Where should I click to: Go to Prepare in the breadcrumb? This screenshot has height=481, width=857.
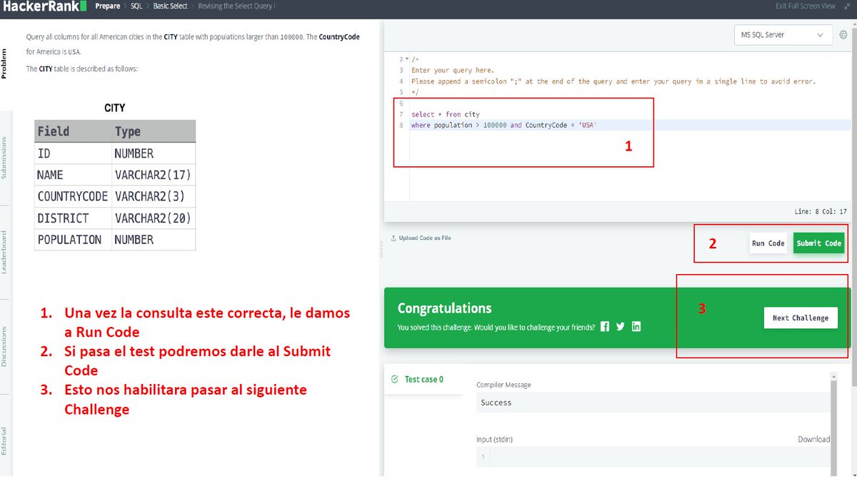(x=108, y=6)
